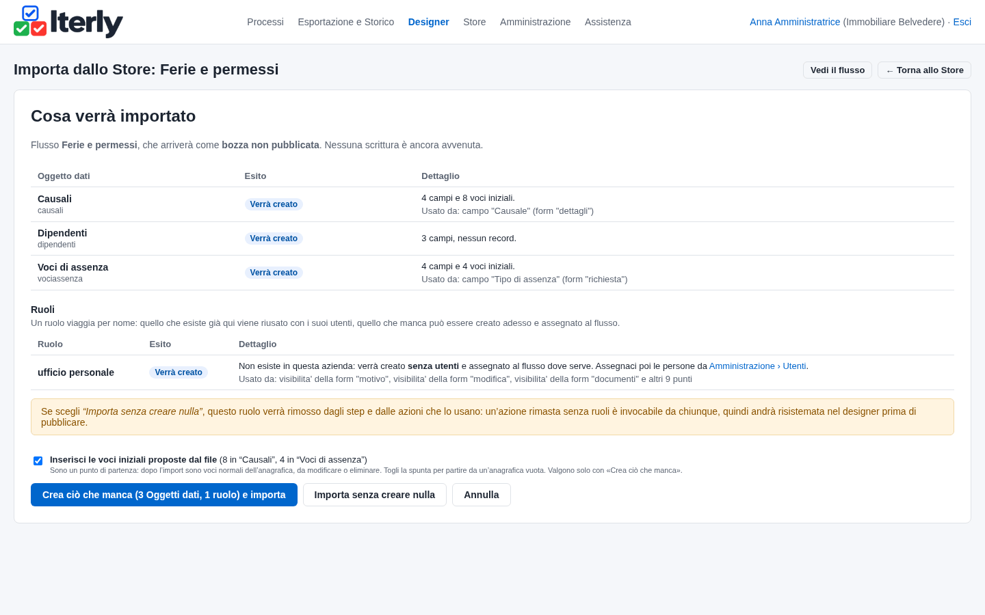Screen dimensions: 985x615
Task: Click Verrà creato badge for ufficio personale
Action: click(x=179, y=372)
